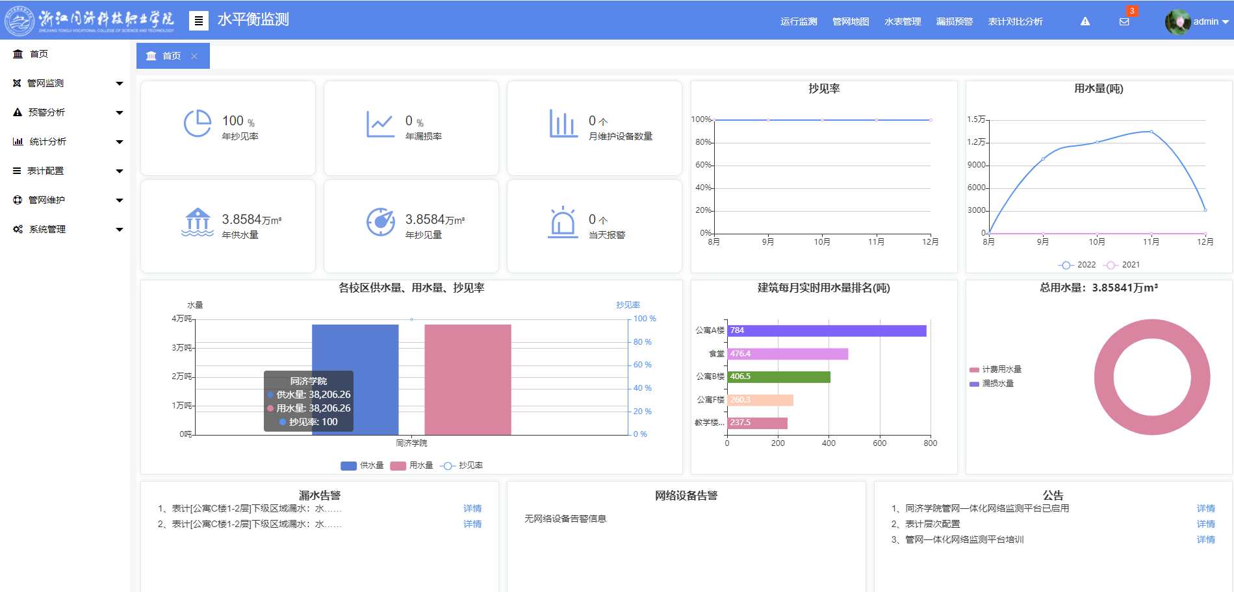The height and width of the screenshot is (592, 1234).
Task: Open the alerts warning triangle icon
Action: tap(1084, 20)
